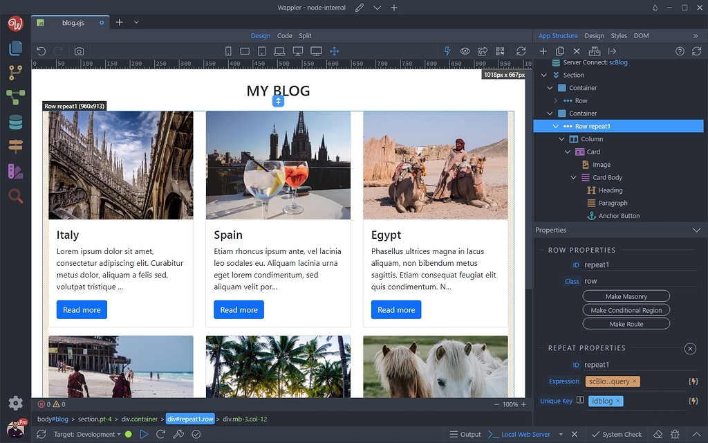The width and height of the screenshot is (708, 443).
Task: Open the camera screenshot tool above the ruler
Action: tap(78, 51)
